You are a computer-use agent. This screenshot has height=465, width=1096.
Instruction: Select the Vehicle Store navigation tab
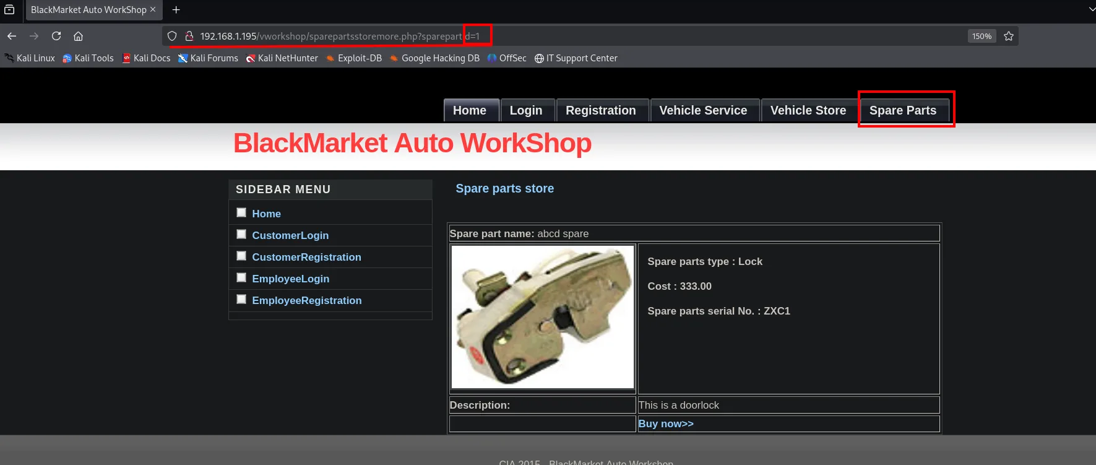click(x=809, y=110)
